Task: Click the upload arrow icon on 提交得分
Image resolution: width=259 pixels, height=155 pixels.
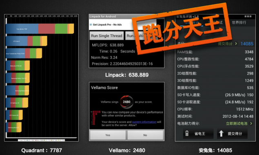Action: tap(221, 133)
